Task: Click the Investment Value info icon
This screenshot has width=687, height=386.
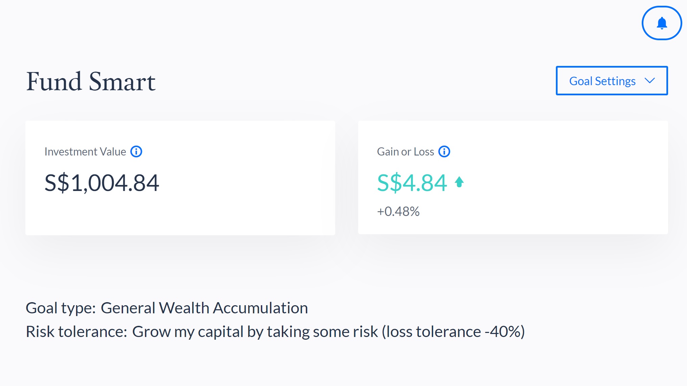Action: 136,151
